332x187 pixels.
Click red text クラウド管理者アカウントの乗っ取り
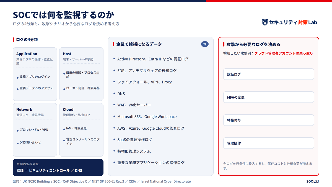[x=284, y=53]
